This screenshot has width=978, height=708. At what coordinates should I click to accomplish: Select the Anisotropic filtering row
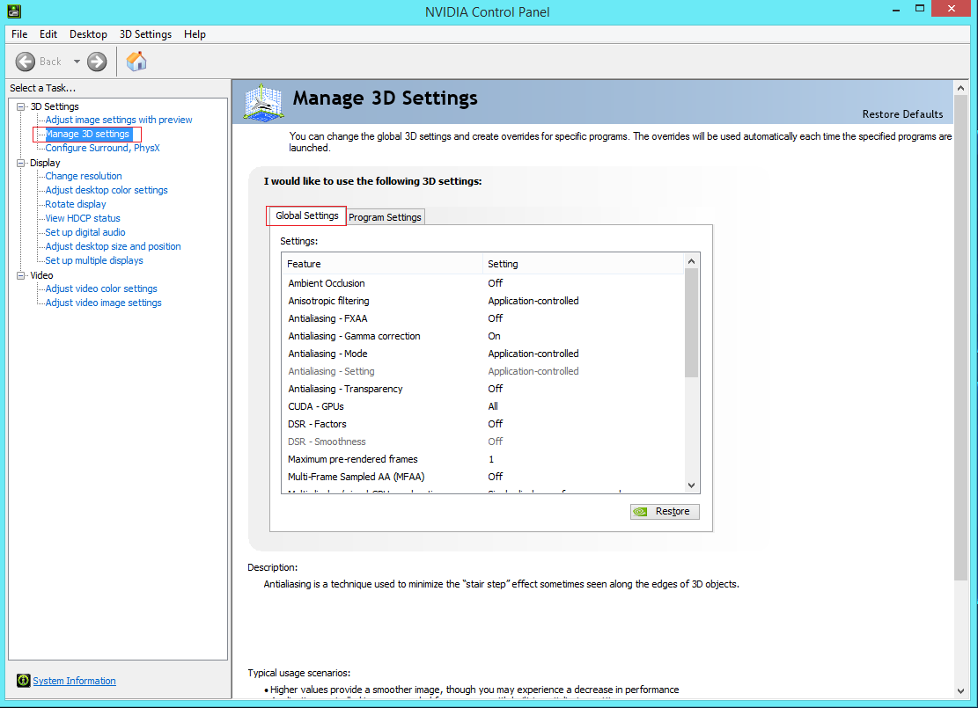(483, 301)
